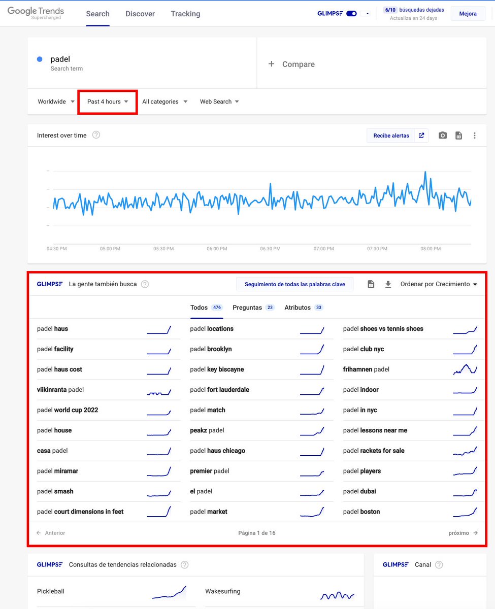Click the Wakesurfing trend sparkline
495x609 pixels.
[x=337, y=595]
